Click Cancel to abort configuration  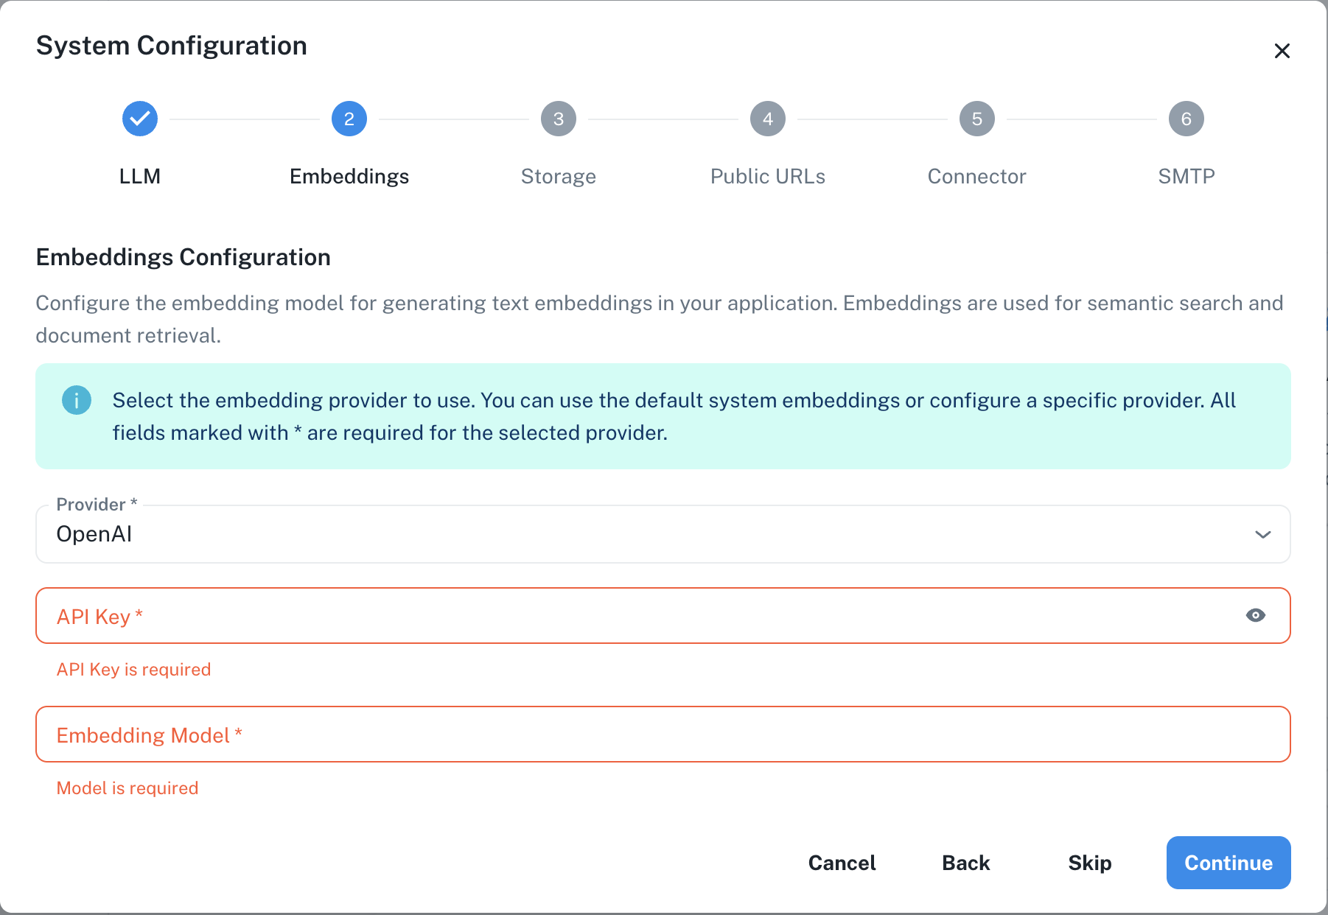click(842, 863)
